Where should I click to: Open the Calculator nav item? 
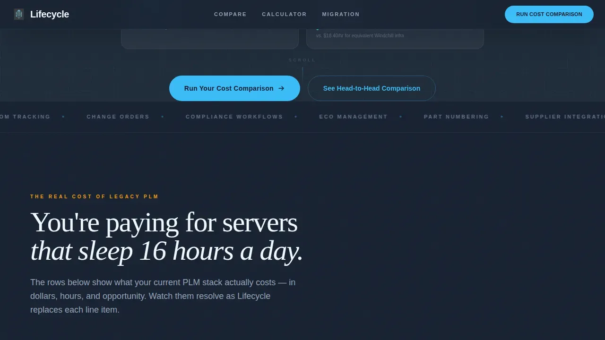tap(284, 14)
